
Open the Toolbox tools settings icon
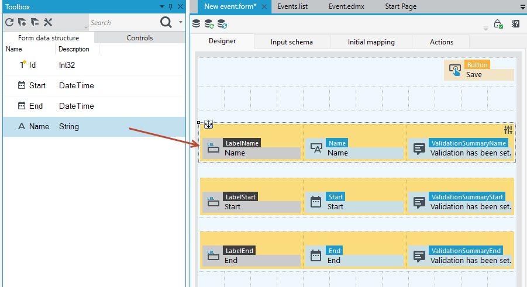click(x=48, y=22)
